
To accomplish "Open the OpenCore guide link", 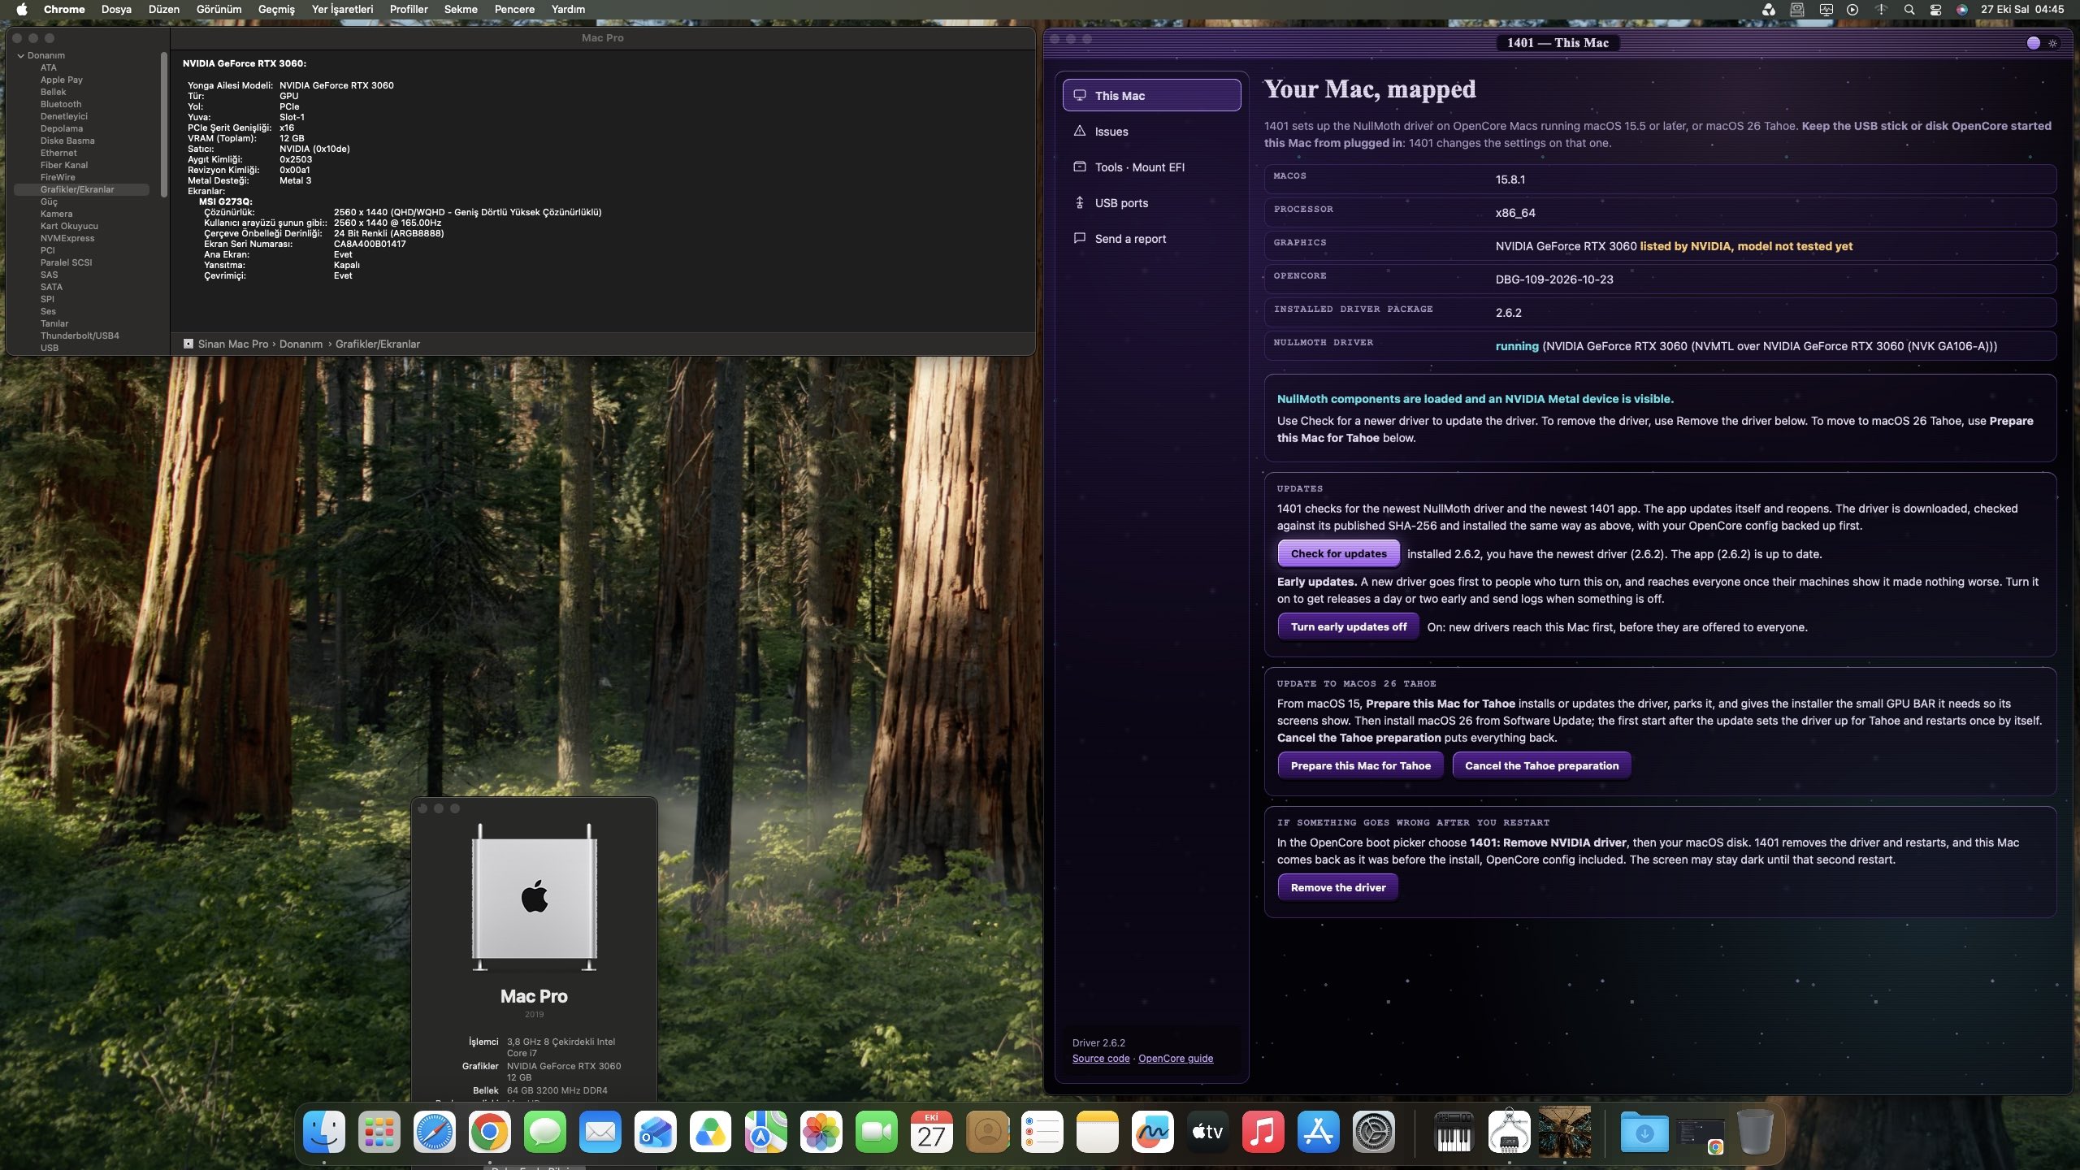I will click(x=1176, y=1058).
